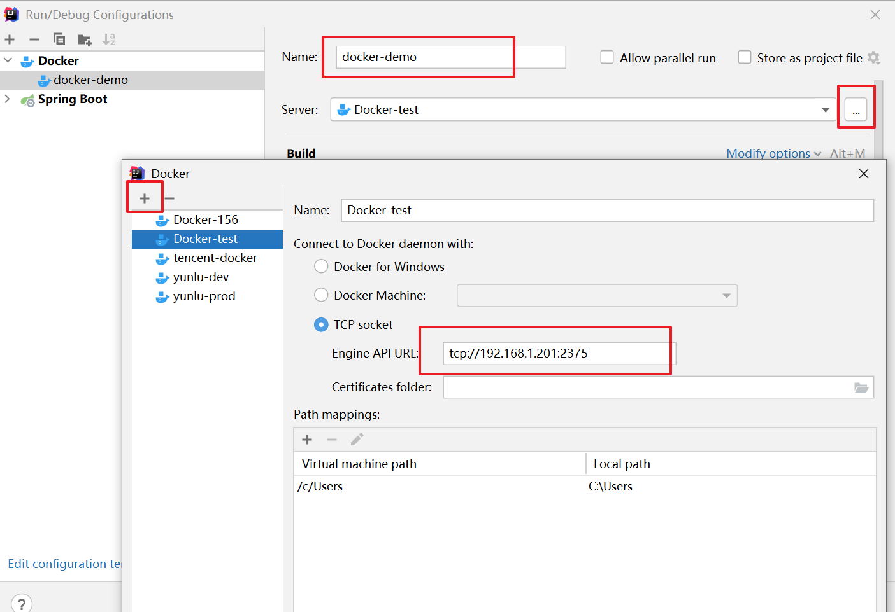The image size is (895, 612).
Task: Select tencent-docker server in list
Action: pyautogui.click(x=207, y=258)
